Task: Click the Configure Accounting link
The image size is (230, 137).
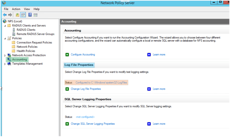Action: click(x=83, y=55)
